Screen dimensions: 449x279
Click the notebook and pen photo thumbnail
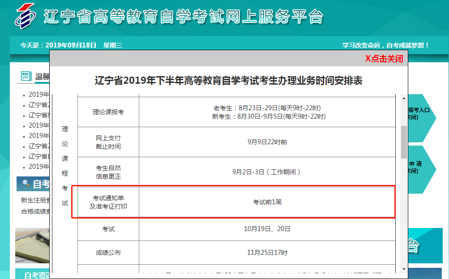point(32,245)
